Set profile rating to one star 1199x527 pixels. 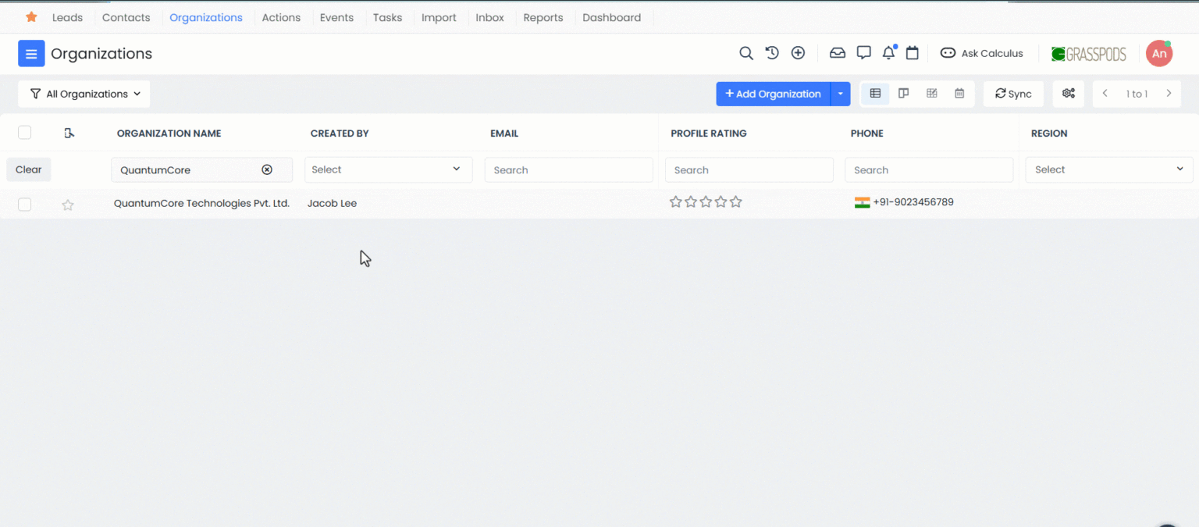(676, 202)
